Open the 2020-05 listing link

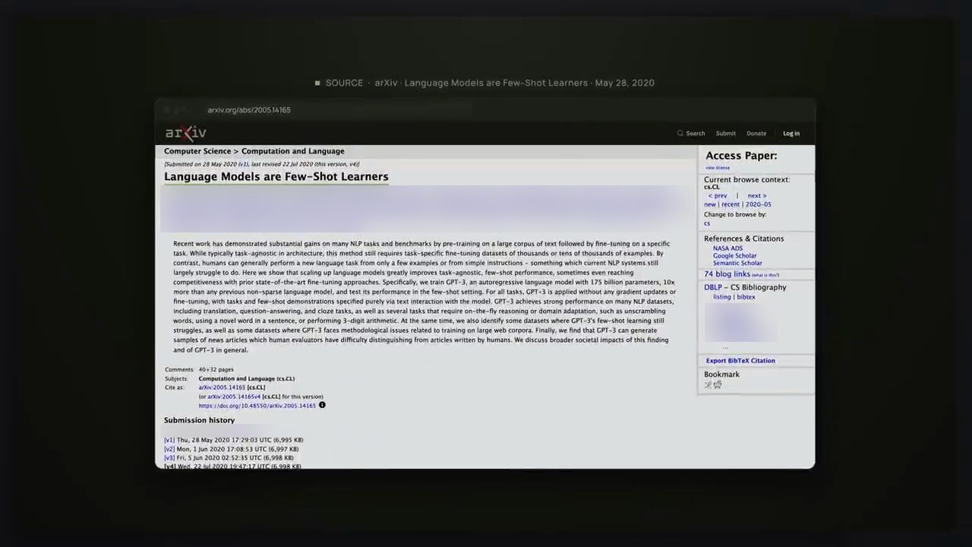point(759,204)
